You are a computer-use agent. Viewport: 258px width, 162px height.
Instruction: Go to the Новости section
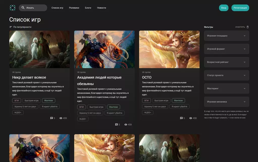point(102,8)
